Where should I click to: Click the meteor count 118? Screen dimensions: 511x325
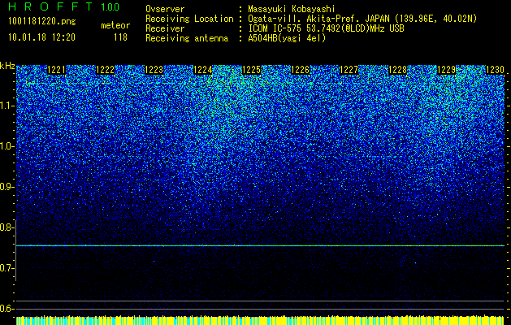(x=120, y=37)
